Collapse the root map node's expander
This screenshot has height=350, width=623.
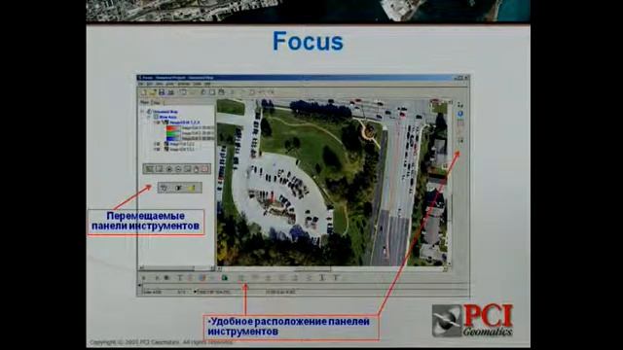pyautogui.click(x=142, y=112)
